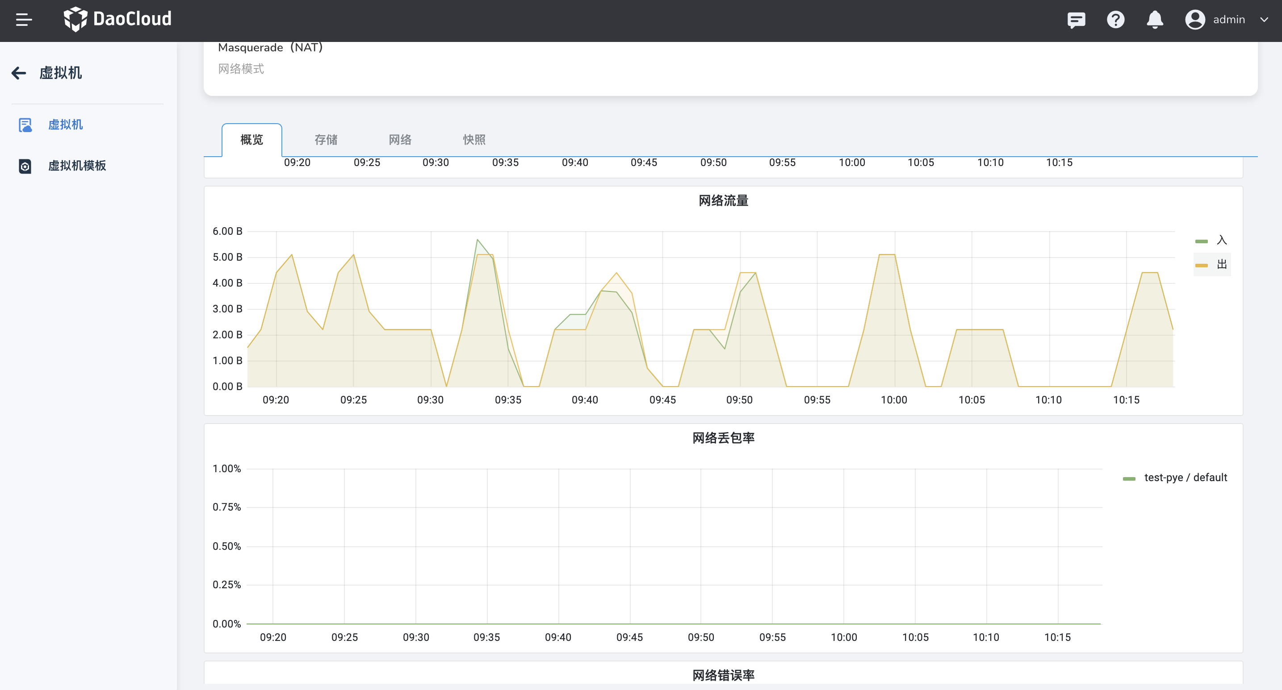Go back with the left arrow icon
Screen dimensions: 1282x690
tap(18, 73)
